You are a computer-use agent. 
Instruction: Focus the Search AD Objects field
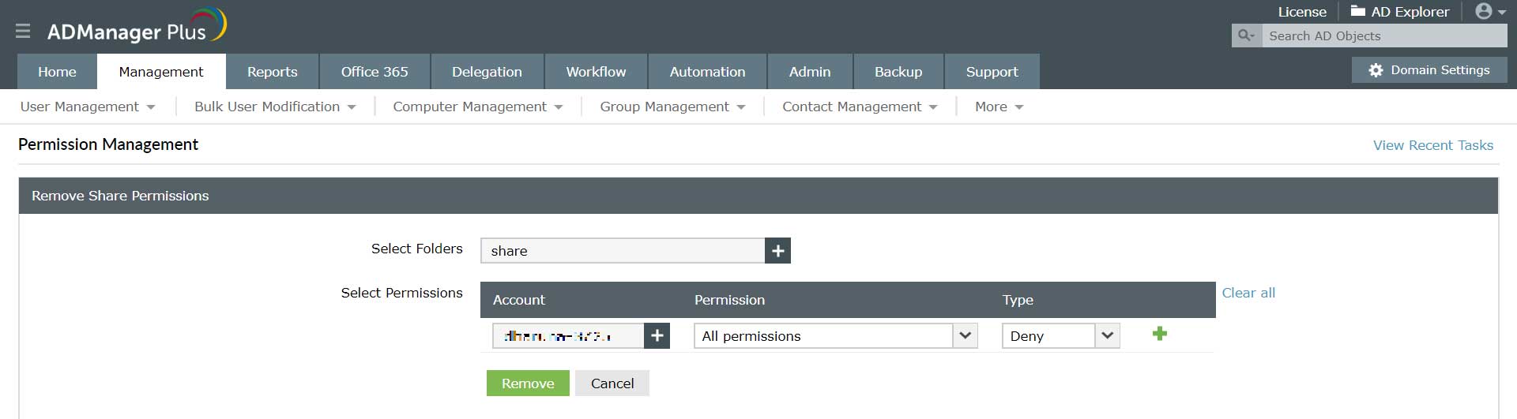tap(1383, 36)
